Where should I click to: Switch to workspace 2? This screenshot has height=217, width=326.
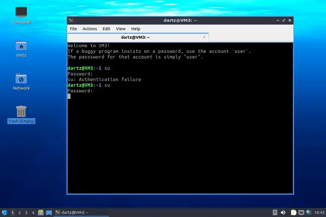pos(19,213)
